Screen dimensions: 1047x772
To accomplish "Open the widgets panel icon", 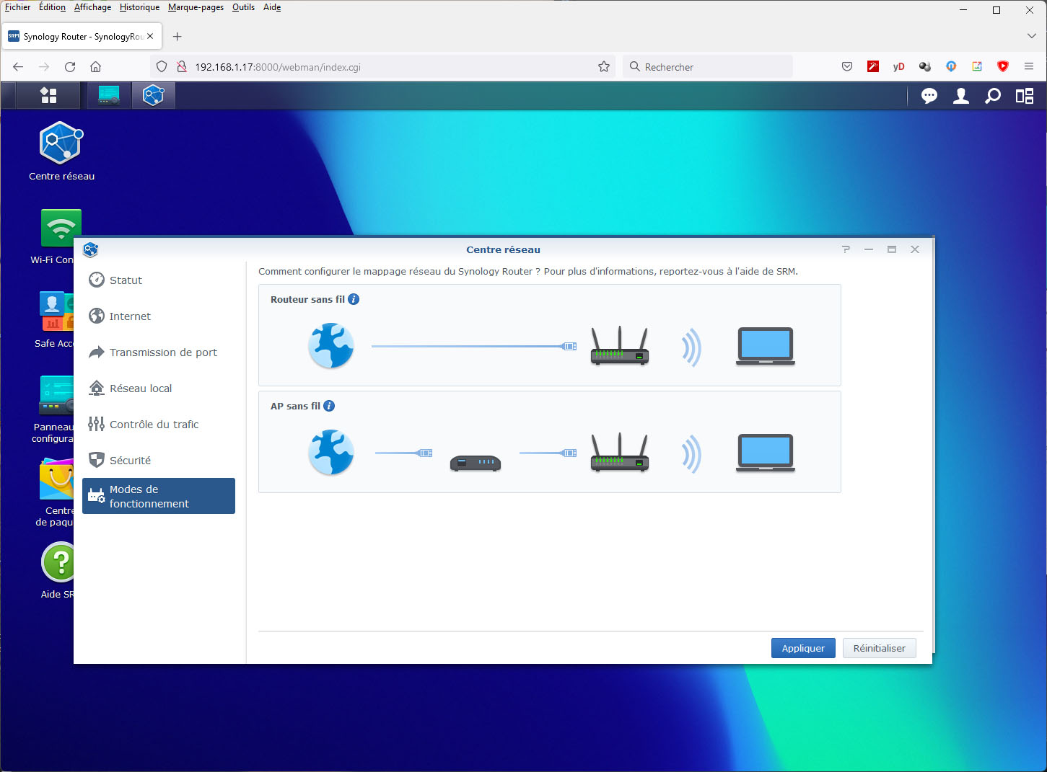I will (x=1025, y=96).
